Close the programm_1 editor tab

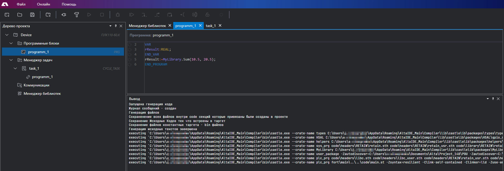200,25
